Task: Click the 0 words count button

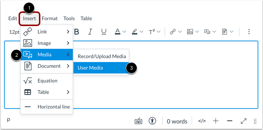Action: (177, 121)
